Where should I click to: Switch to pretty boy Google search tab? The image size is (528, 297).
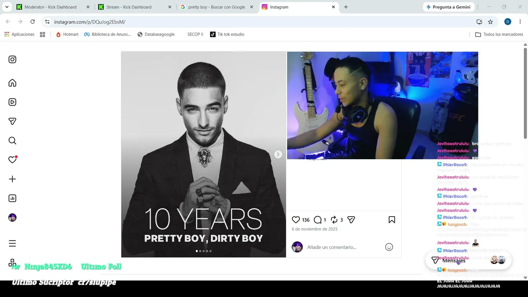(x=217, y=7)
